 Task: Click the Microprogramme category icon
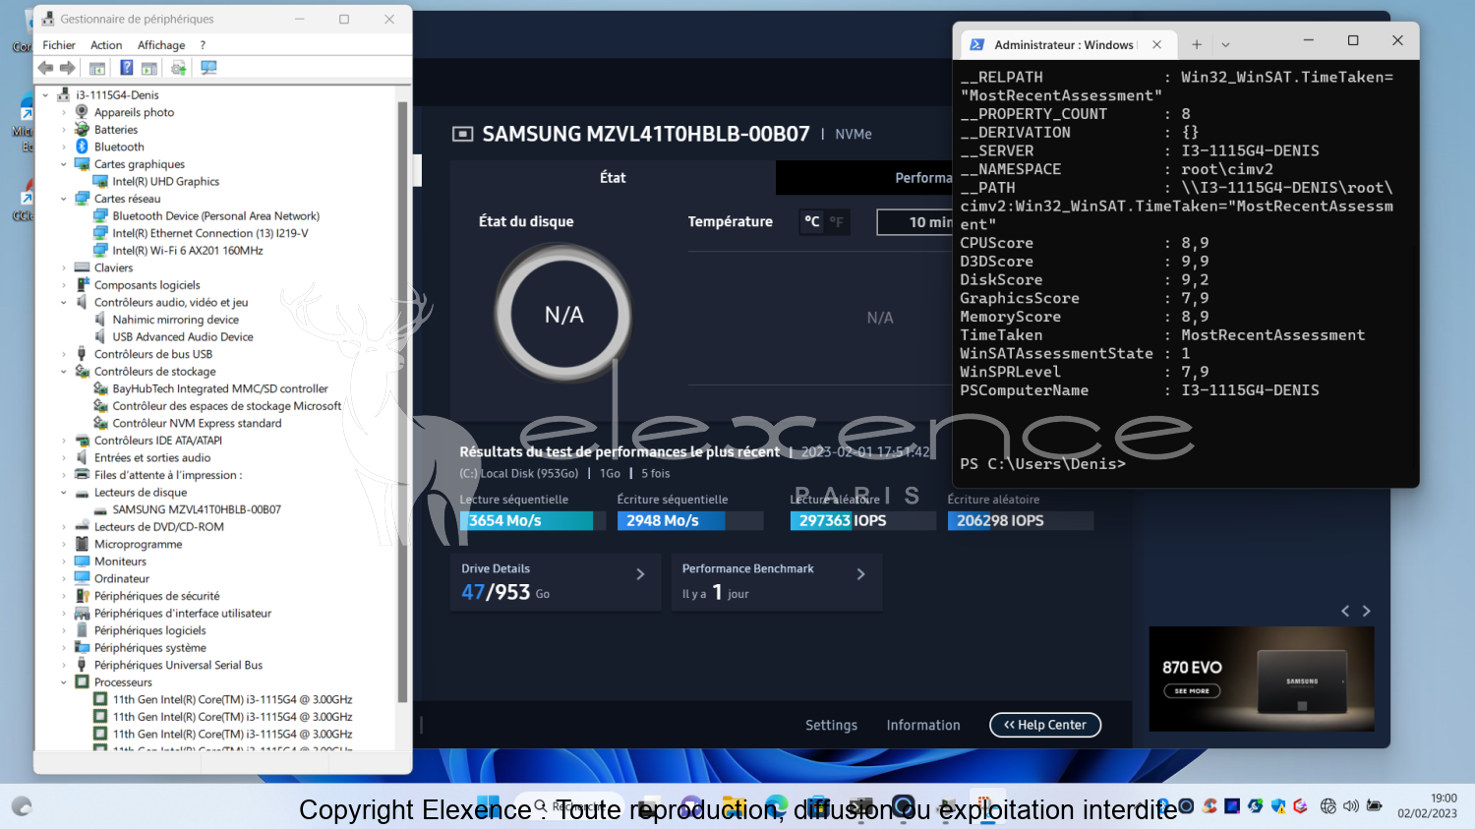[x=83, y=544]
